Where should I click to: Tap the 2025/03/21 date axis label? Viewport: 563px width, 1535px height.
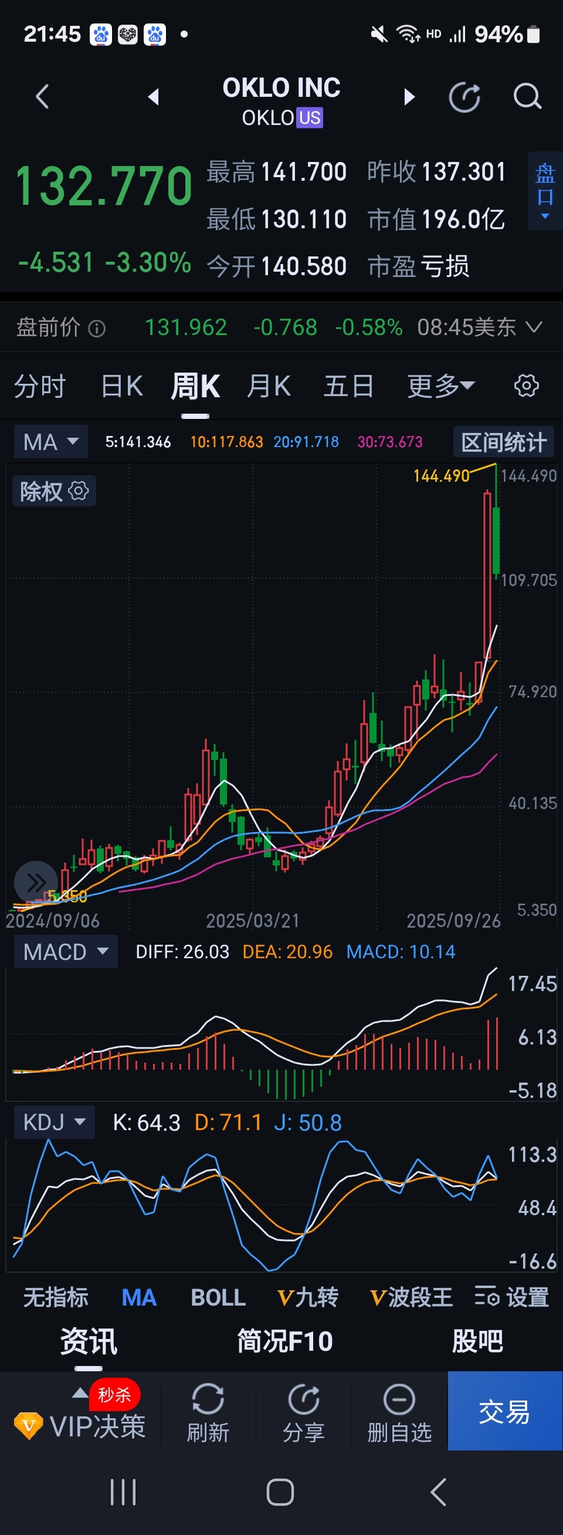tap(253, 921)
